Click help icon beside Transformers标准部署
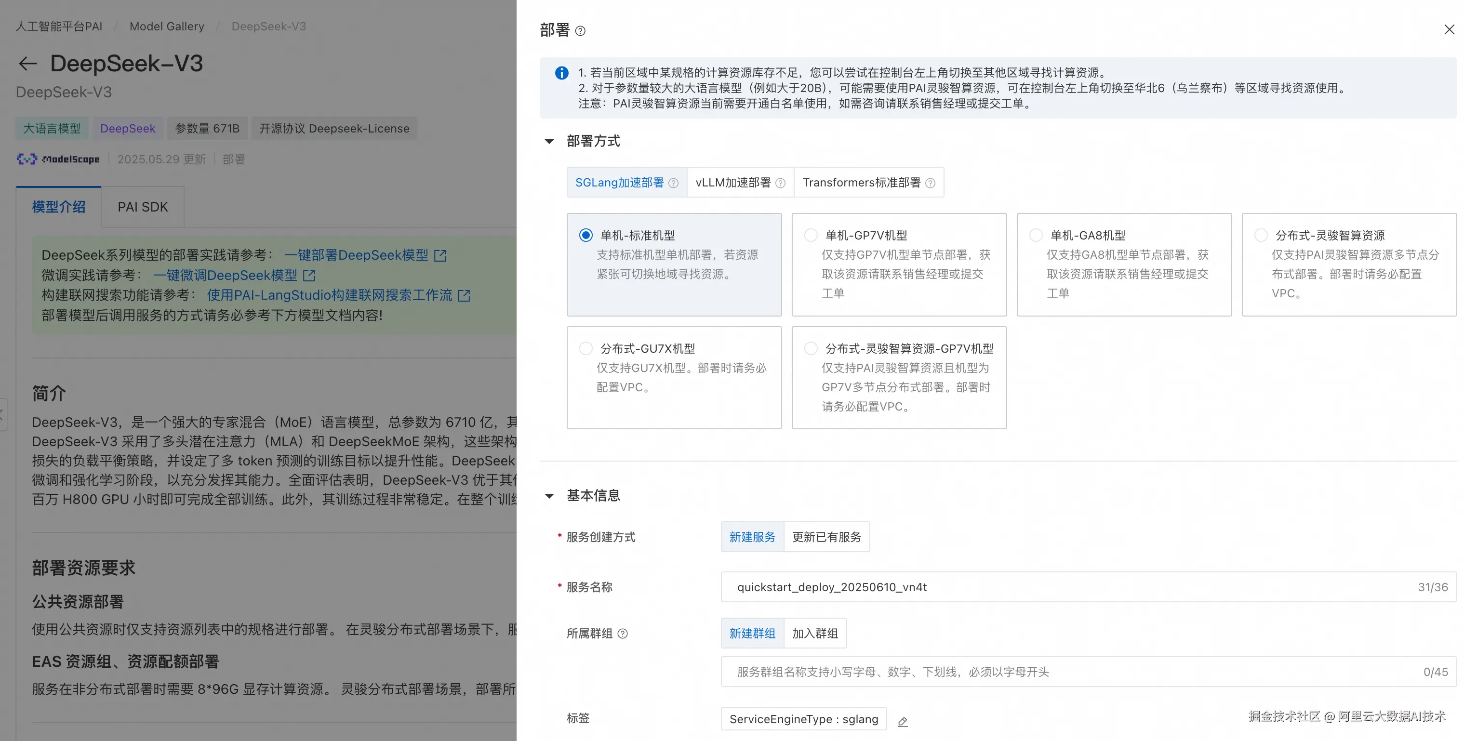This screenshot has height=741, width=1464. pos(931,183)
